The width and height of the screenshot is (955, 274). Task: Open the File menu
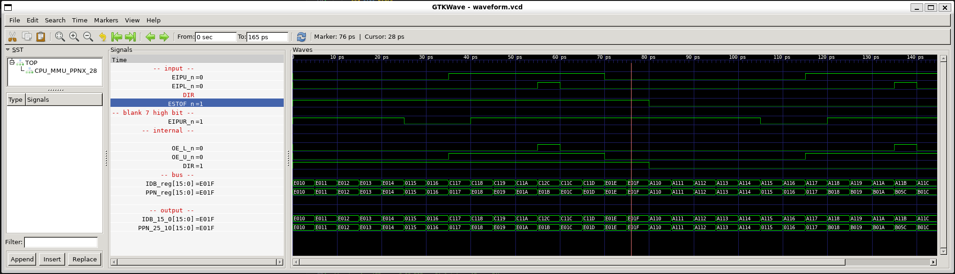[15, 20]
